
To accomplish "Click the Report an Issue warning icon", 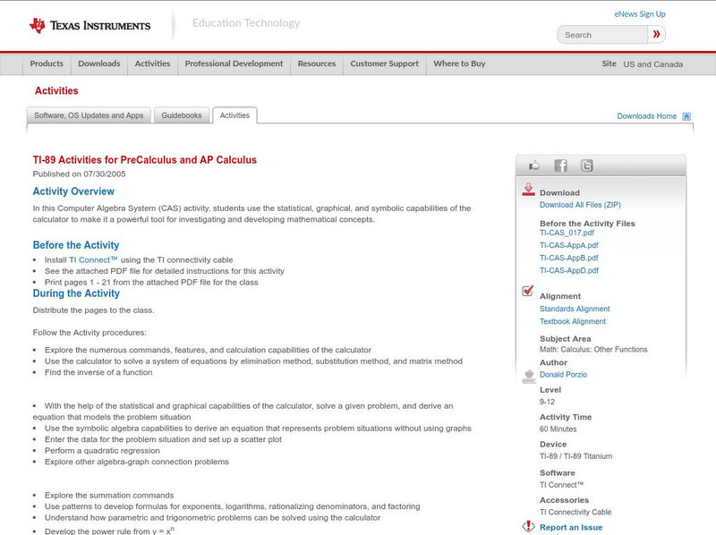I will (528, 526).
